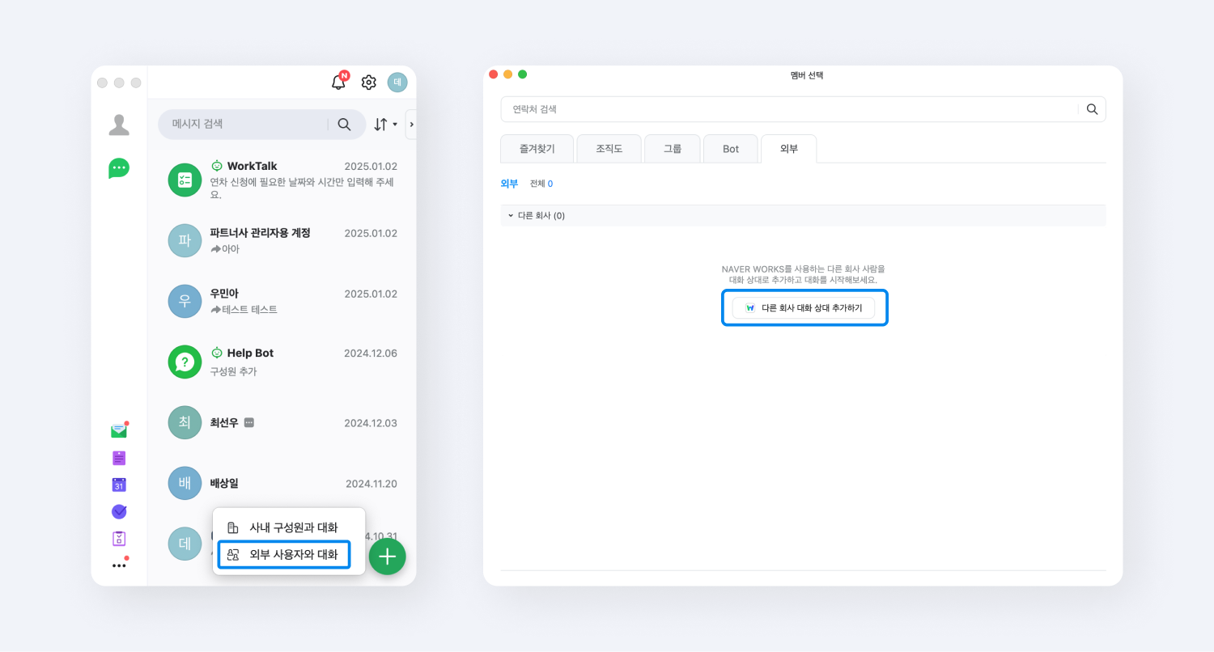Switch to the Bot tab in member selection
The image size is (1214, 652).
pyautogui.click(x=730, y=148)
